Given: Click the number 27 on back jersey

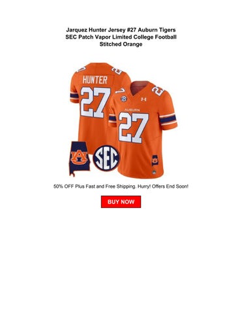Looking at the screenshot, I should 95,103.
